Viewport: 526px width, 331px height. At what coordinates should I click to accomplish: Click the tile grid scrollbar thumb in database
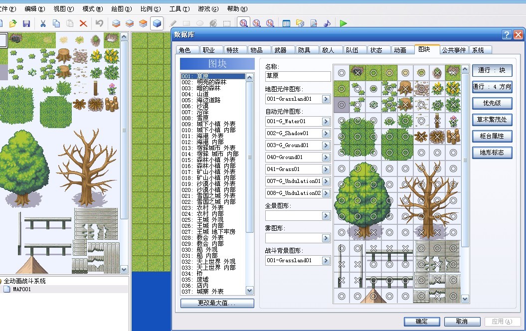[x=465, y=161]
